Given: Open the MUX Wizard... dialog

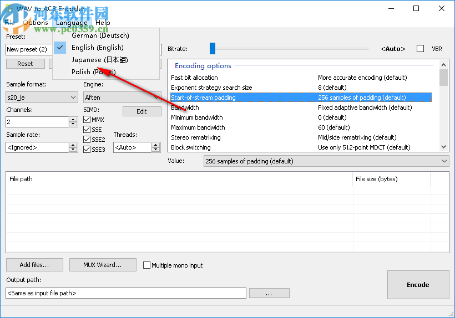Looking at the screenshot, I should (103, 265).
